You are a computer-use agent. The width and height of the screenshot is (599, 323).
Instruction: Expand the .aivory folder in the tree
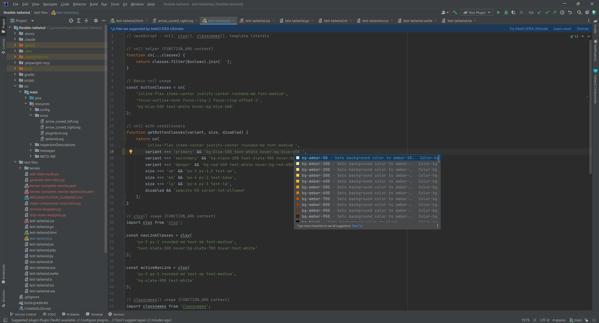15,34
